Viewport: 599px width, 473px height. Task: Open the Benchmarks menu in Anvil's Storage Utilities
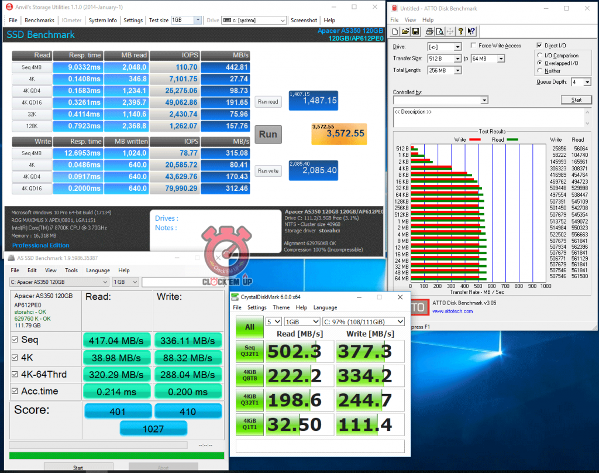(39, 20)
